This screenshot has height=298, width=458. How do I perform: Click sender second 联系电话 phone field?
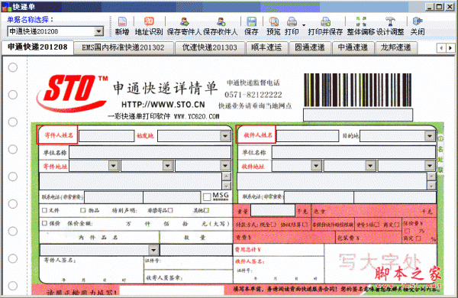(172, 197)
